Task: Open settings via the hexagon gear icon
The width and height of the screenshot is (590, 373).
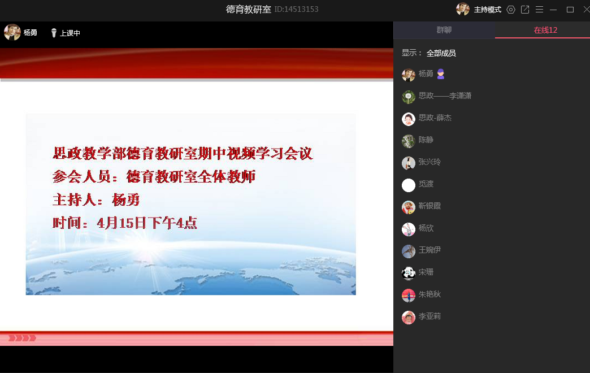Action: coord(511,10)
